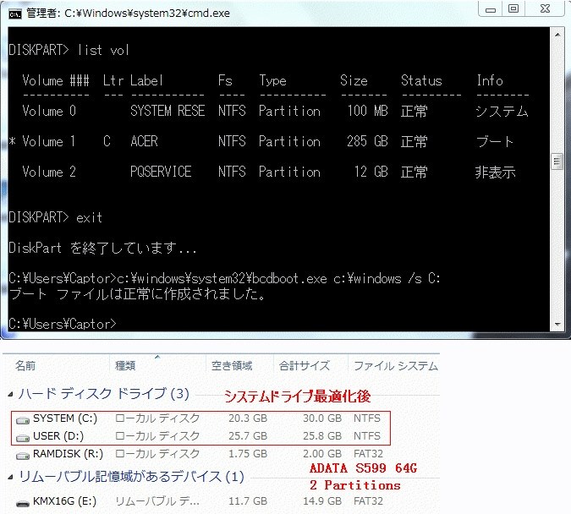The width and height of the screenshot is (571, 514).
Task: Click NTFS in the SYSTEM (C:) row
Action: click(366, 418)
